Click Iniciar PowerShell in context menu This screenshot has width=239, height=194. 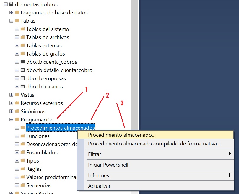pyautogui.click(x=108, y=165)
